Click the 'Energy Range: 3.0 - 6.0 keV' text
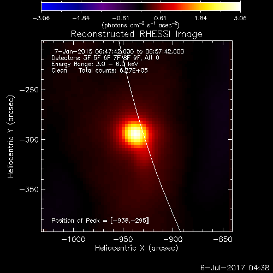The width and height of the screenshot is (273, 273). click(x=95, y=64)
